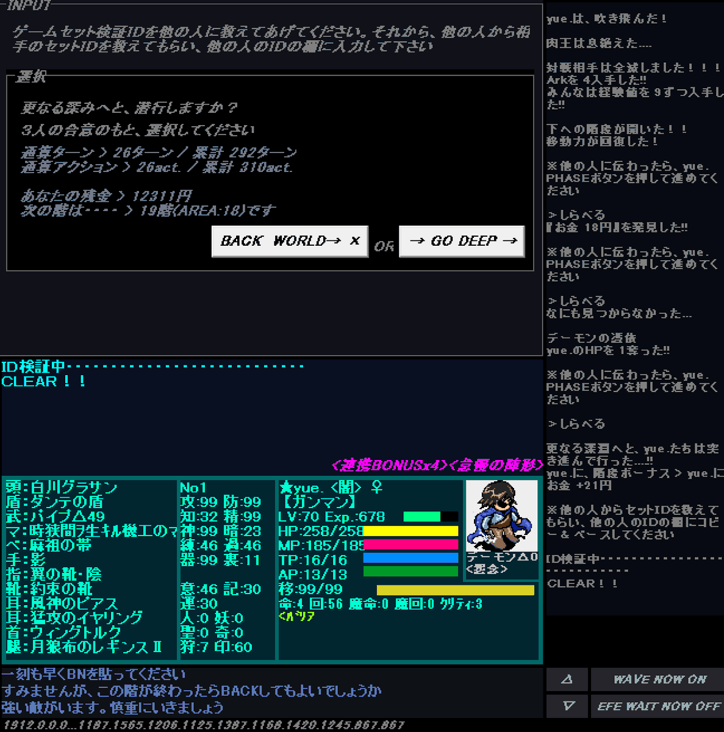Viewport: 724px width, 732px height.
Task: Click log line '『お金 18円』を発見した!!'
Action: (x=617, y=228)
